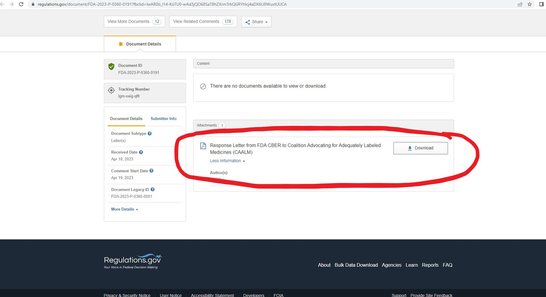546x297 pixels.
Task: Click the Regulations.gov footer logo
Action: [133, 261]
